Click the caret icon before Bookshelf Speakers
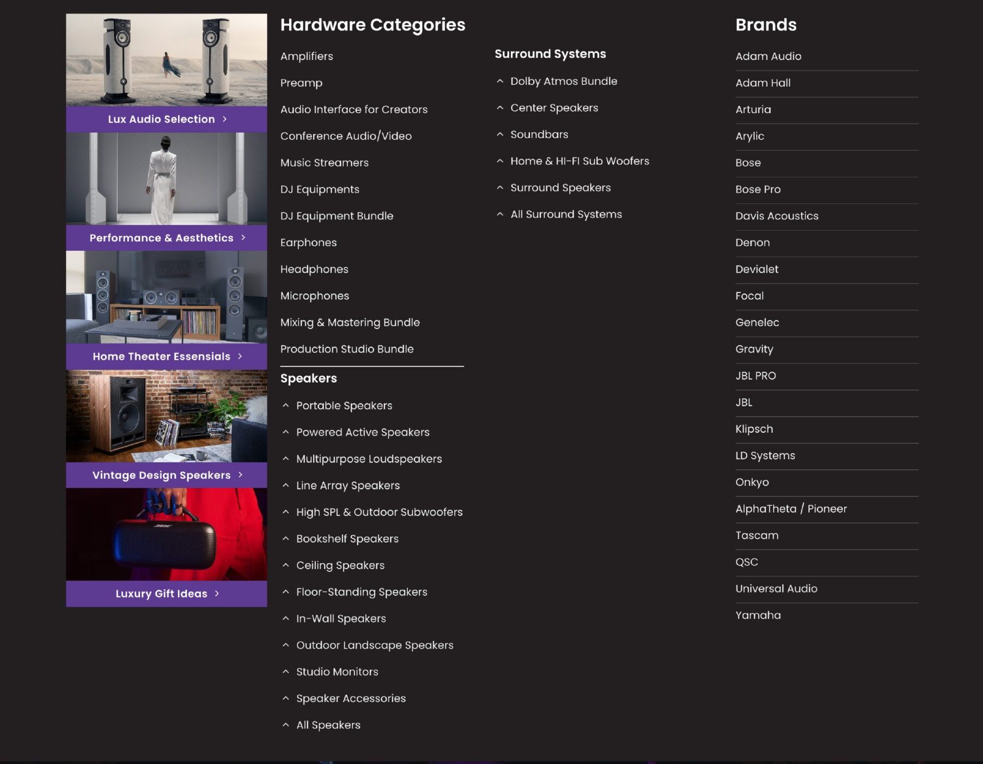 click(x=286, y=539)
